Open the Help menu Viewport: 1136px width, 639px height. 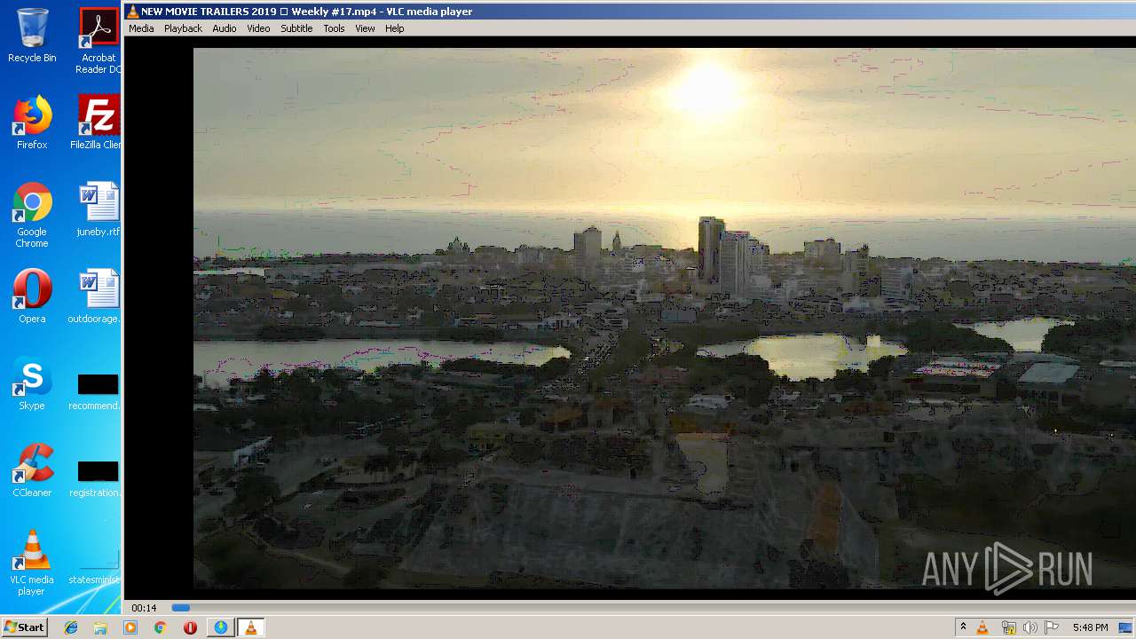(395, 28)
